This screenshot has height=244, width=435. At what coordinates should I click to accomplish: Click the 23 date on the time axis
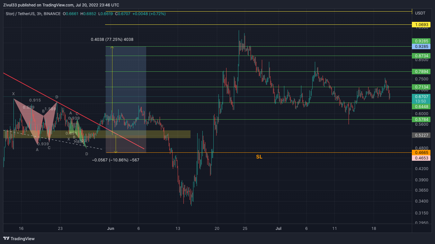pyautogui.click(x=60, y=229)
